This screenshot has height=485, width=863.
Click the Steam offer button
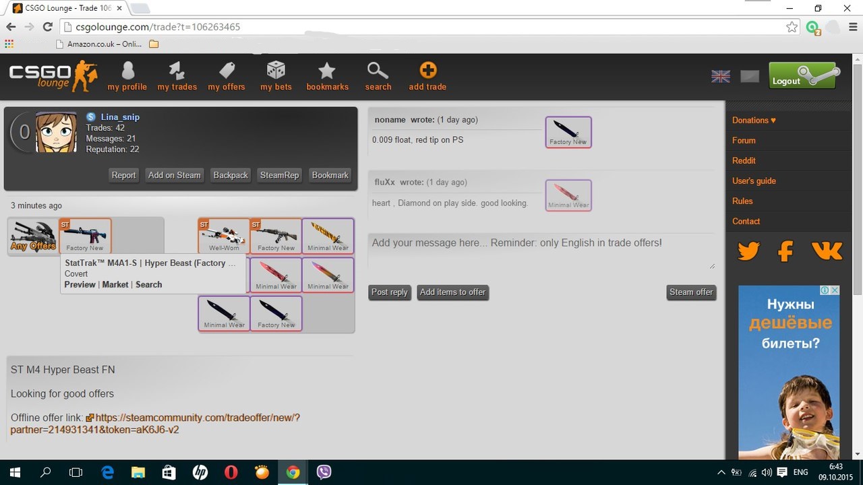[x=691, y=292]
